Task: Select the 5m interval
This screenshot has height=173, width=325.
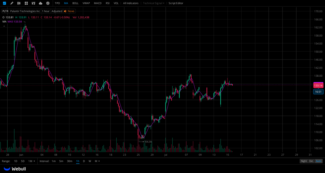Action: pos(61,161)
